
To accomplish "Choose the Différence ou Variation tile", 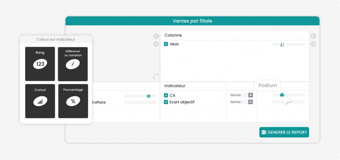I will (x=73, y=64).
